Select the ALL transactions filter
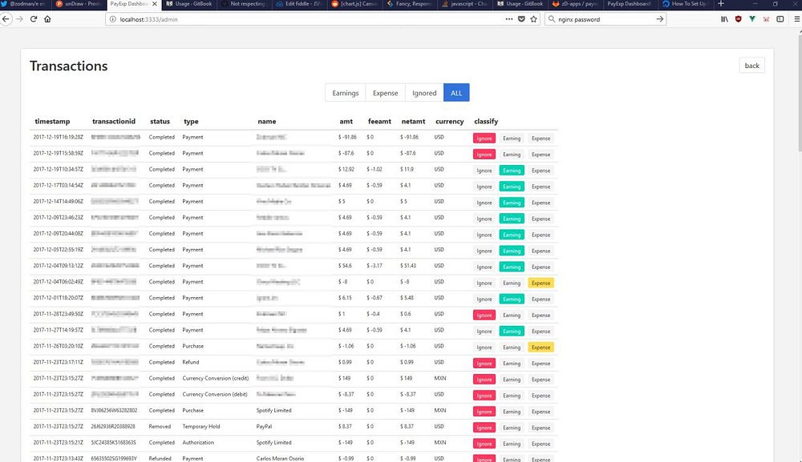This screenshot has height=462, width=802. [456, 93]
